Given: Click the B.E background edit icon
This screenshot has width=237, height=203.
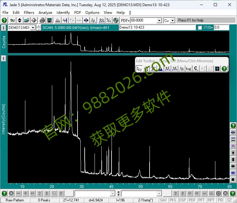Looking at the screenshot, I should coord(167,69).
